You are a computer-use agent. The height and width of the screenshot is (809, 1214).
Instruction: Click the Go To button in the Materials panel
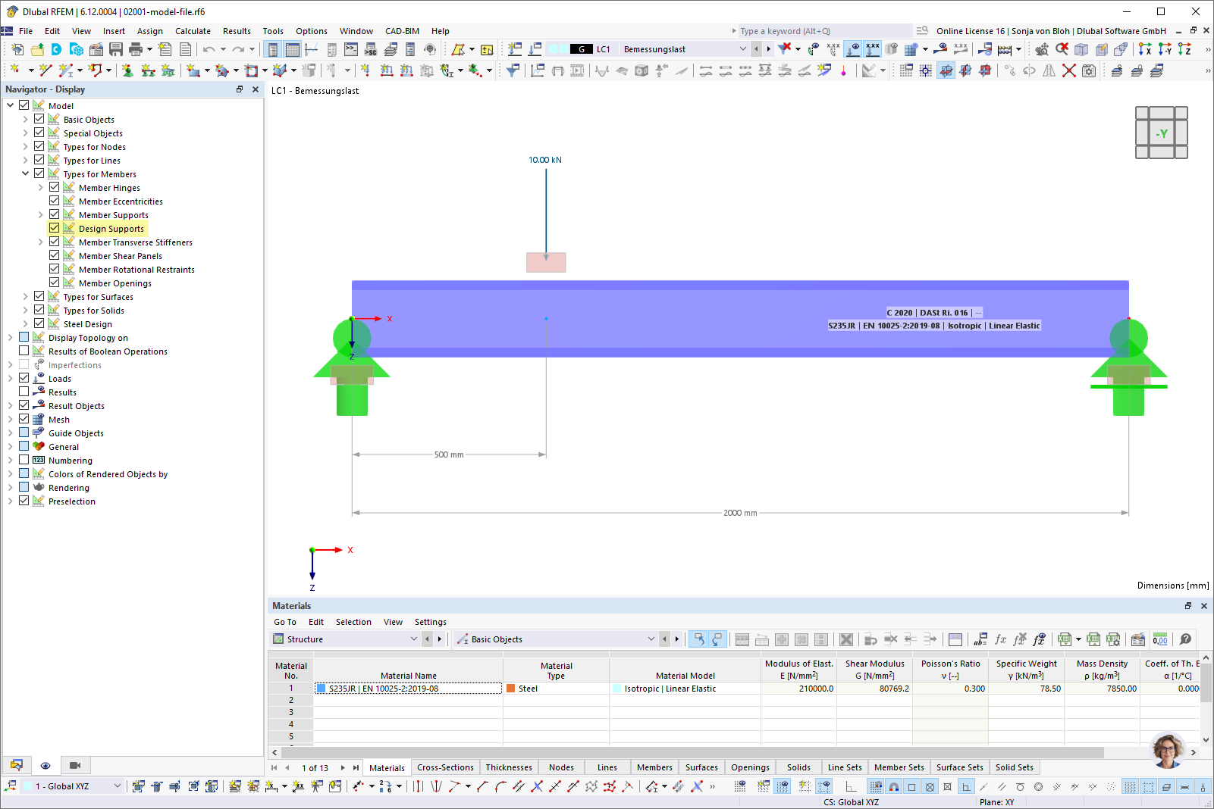284,622
